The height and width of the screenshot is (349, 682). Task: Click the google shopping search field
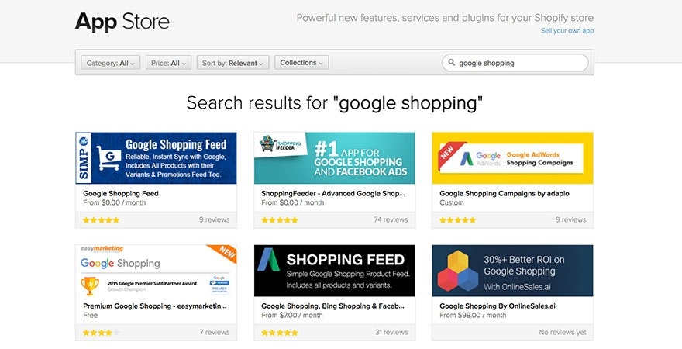coord(519,63)
